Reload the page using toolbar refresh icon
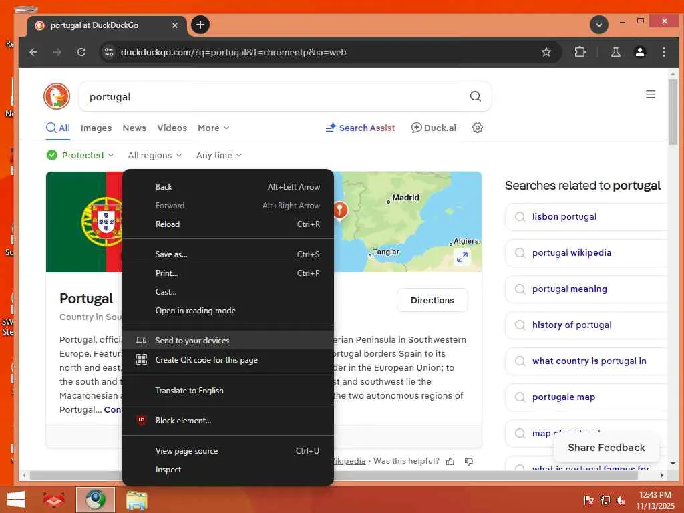The image size is (684, 513). coord(81,52)
